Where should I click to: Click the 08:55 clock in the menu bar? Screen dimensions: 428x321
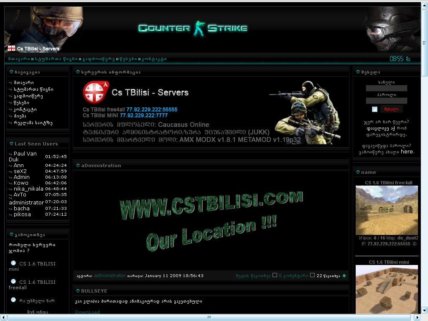click(x=400, y=59)
